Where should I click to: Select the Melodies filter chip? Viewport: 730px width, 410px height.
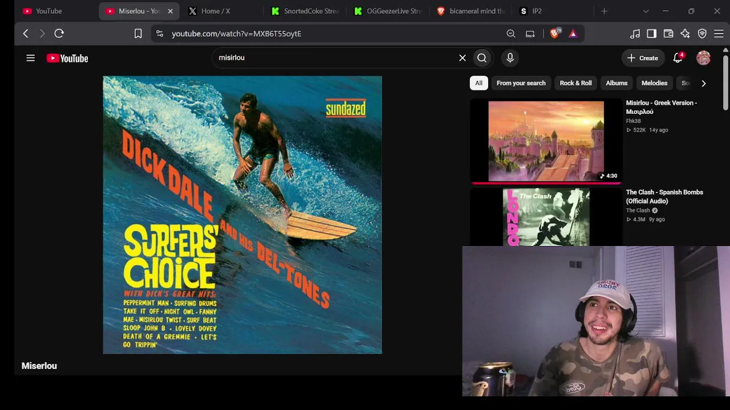pyautogui.click(x=654, y=83)
